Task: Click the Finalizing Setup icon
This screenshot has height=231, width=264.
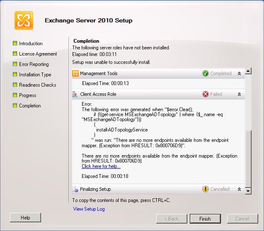Action: click(x=75, y=190)
